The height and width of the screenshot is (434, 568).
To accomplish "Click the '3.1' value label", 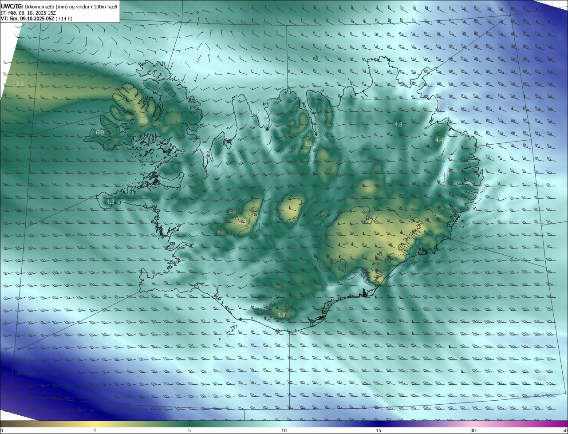I will 308,144.
